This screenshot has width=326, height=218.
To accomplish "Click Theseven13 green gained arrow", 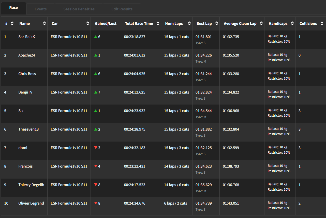I will pyautogui.click(x=96, y=129).
